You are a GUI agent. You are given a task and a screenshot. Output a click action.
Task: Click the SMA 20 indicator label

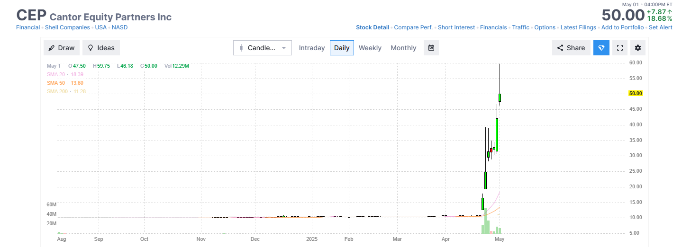coord(65,74)
